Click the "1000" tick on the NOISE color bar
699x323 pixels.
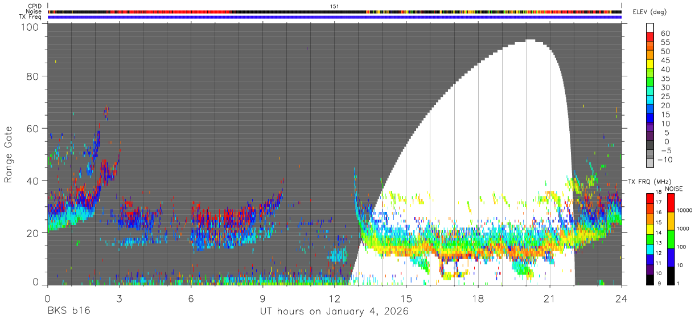pyautogui.click(x=682, y=228)
